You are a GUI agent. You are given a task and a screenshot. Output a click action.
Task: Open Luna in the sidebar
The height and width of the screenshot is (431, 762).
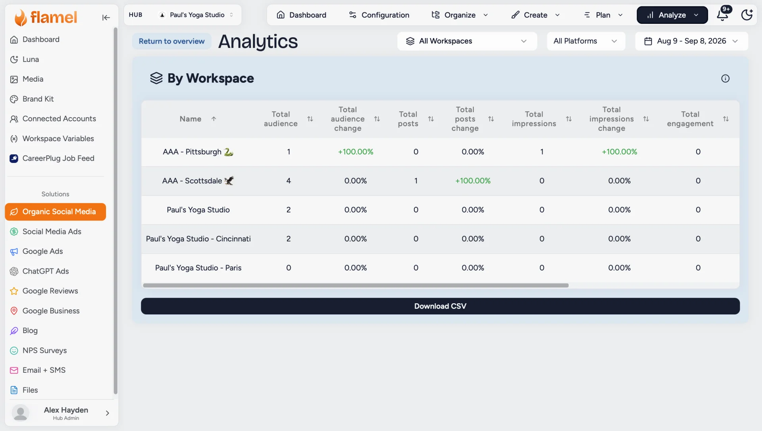coord(56,59)
